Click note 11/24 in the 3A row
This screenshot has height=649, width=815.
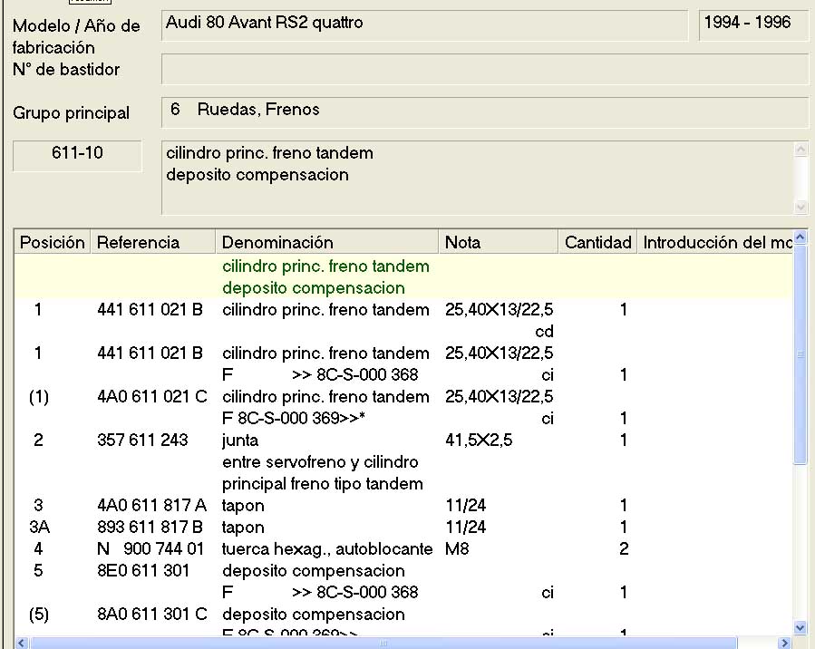[x=466, y=527]
